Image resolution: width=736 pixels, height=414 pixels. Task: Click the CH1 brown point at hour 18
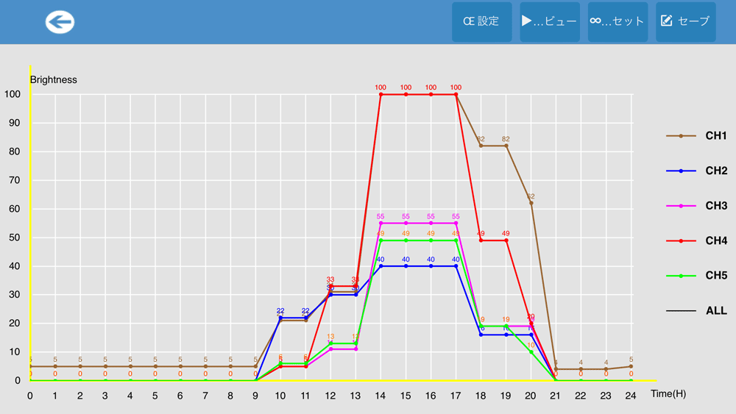[x=481, y=146]
